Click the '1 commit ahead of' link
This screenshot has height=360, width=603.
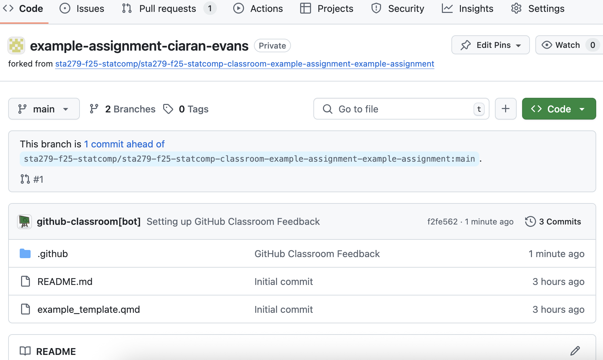point(124,144)
